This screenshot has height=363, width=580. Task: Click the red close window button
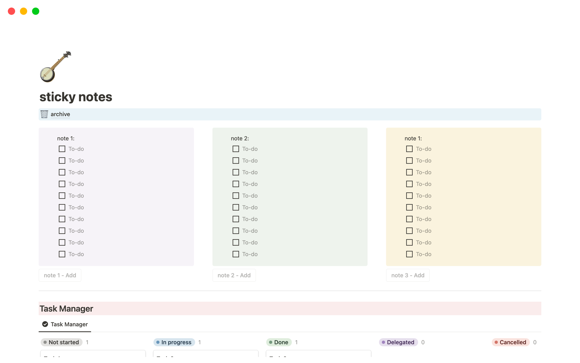click(x=11, y=11)
